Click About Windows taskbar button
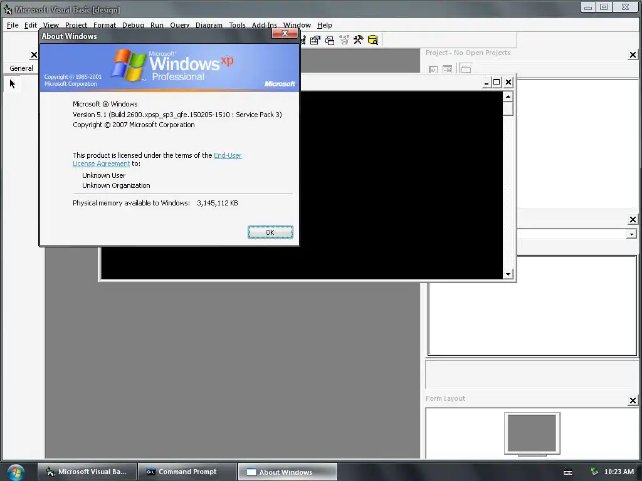The height and width of the screenshot is (481, 642). coord(287,472)
